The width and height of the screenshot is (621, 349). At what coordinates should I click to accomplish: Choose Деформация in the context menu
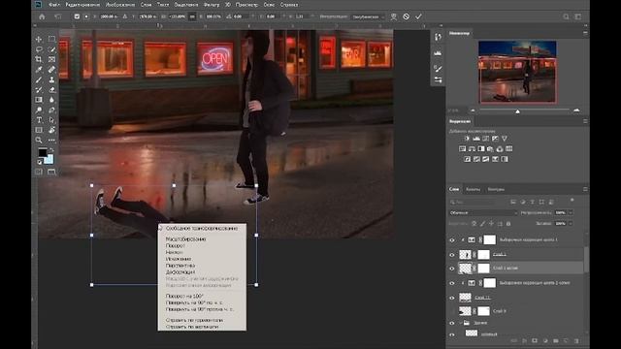[180, 272]
